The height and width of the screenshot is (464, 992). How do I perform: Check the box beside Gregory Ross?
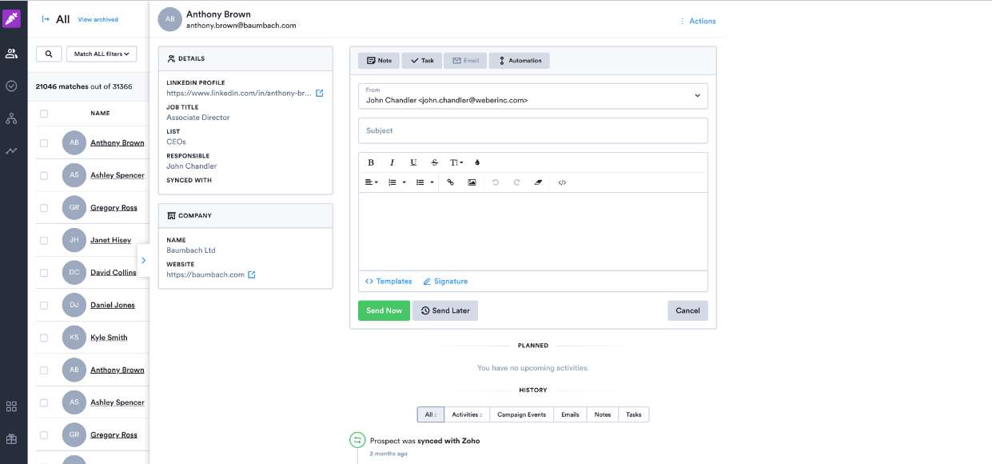click(44, 207)
